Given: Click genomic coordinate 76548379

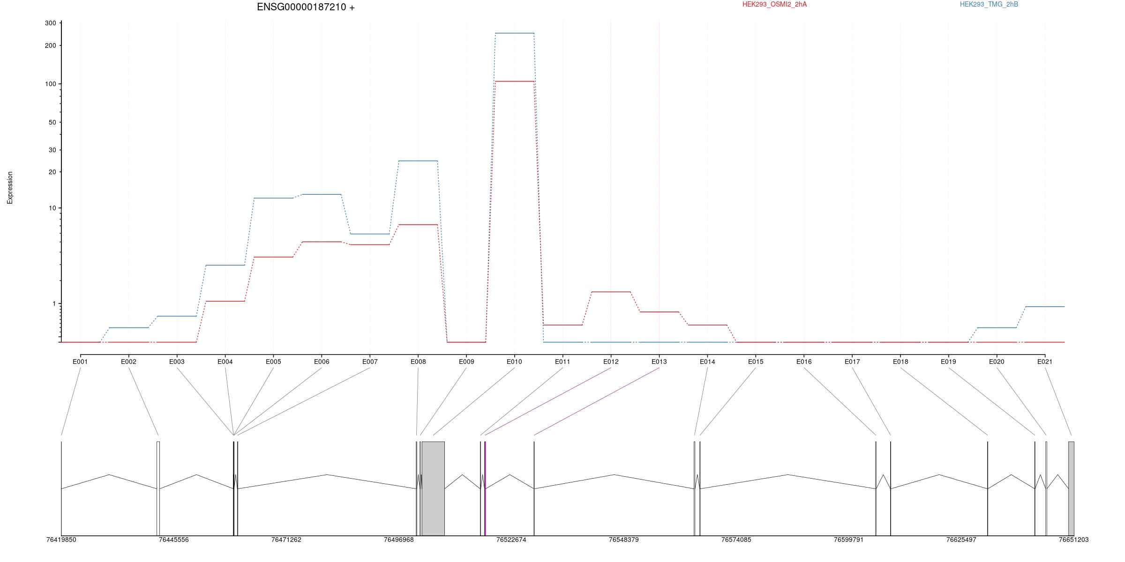Looking at the screenshot, I should (x=624, y=540).
